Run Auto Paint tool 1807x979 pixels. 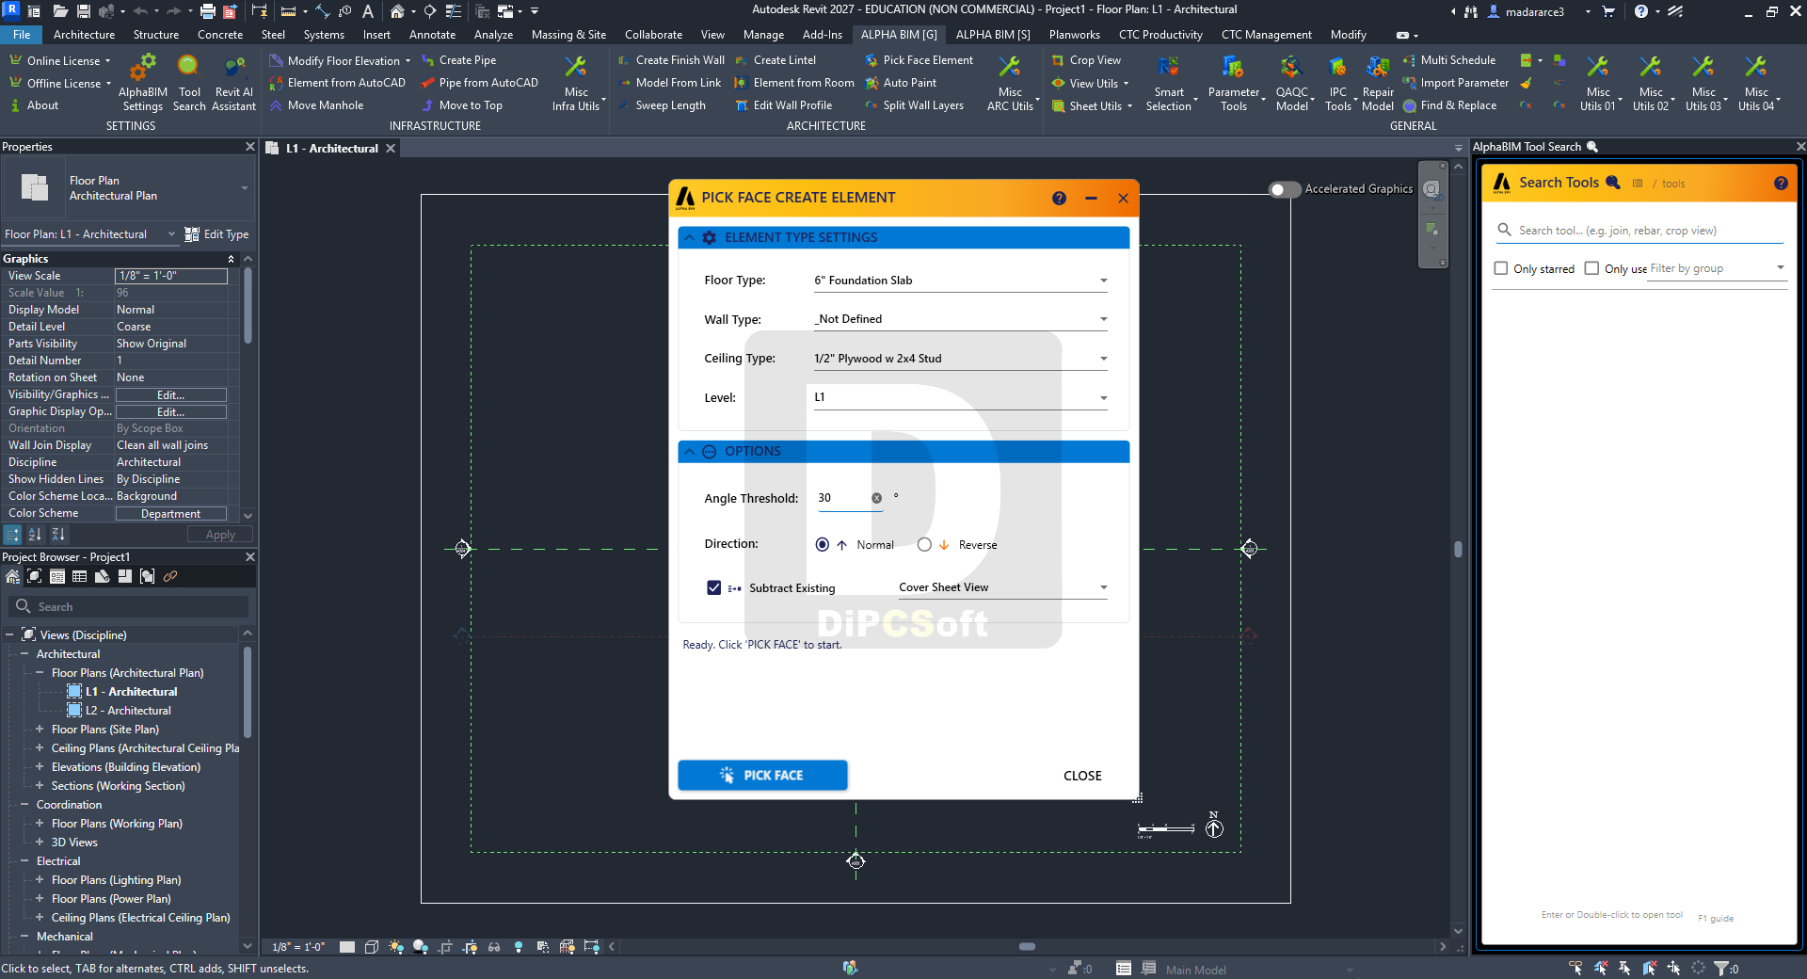[x=901, y=83]
